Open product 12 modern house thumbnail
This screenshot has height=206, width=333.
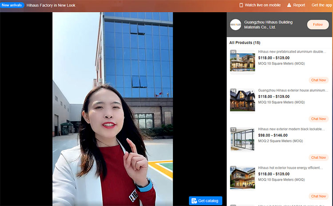[x=242, y=178]
